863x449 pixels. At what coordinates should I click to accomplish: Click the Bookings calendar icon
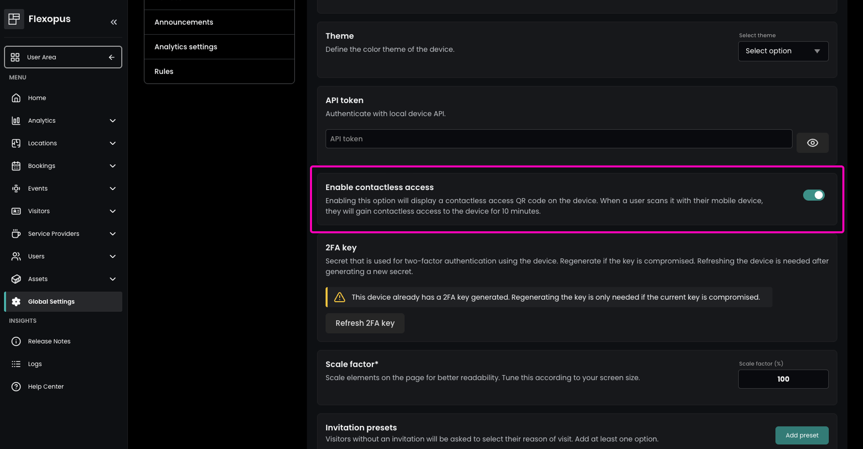(16, 166)
